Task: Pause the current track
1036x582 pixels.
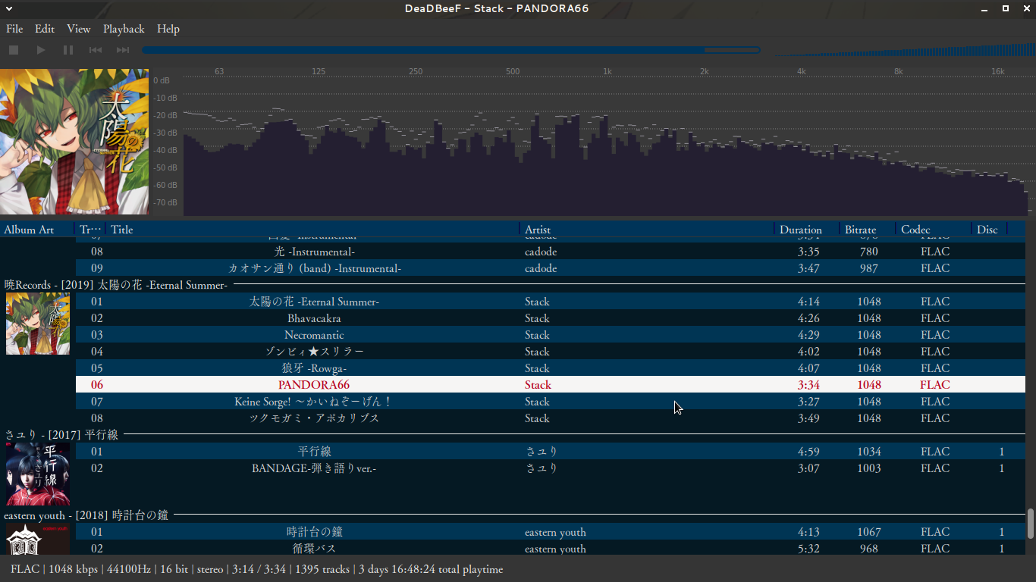Action: coord(68,50)
